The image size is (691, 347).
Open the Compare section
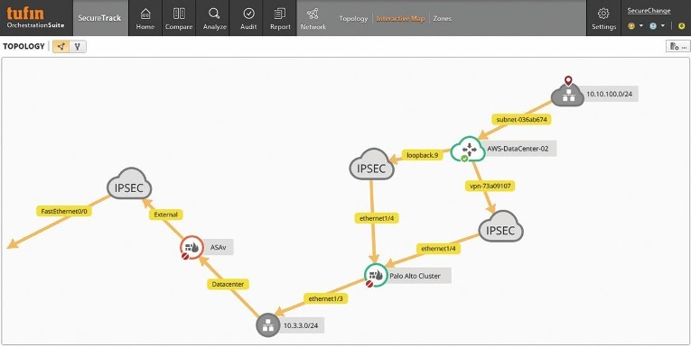point(179,18)
